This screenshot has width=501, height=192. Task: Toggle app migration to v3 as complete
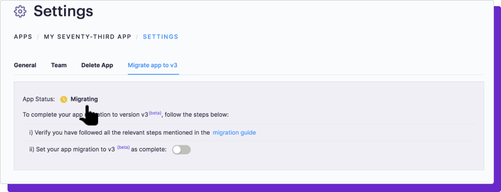pyautogui.click(x=181, y=150)
